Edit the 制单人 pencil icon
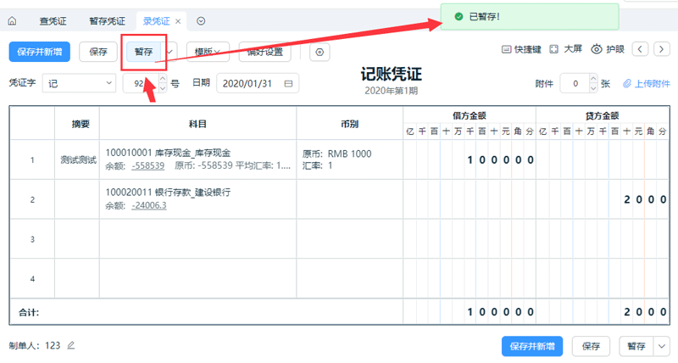The width and height of the screenshot is (678, 363). click(x=71, y=345)
